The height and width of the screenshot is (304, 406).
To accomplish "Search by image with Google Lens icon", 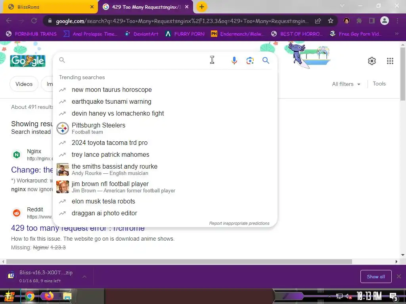I will [250, 61].
